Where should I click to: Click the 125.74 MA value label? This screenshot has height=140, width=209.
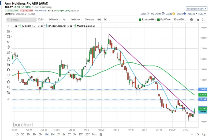(x=203, y=95)
